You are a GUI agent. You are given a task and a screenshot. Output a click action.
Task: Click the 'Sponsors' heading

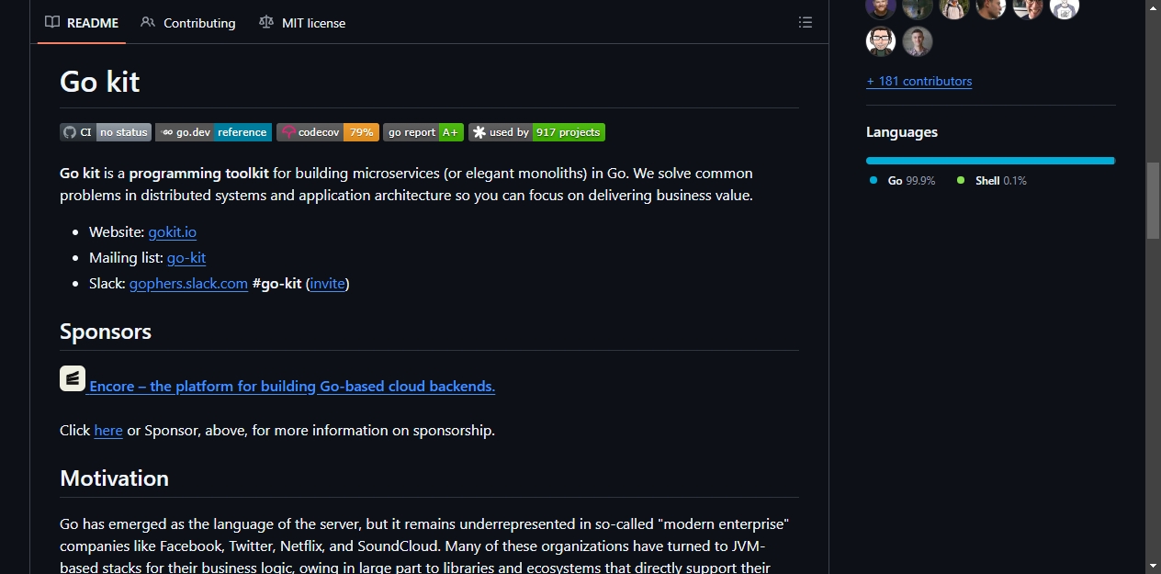click(x=106, y=332)
